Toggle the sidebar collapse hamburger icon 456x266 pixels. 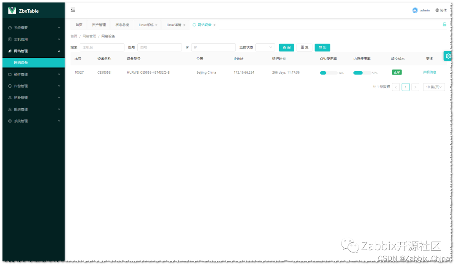73,10
